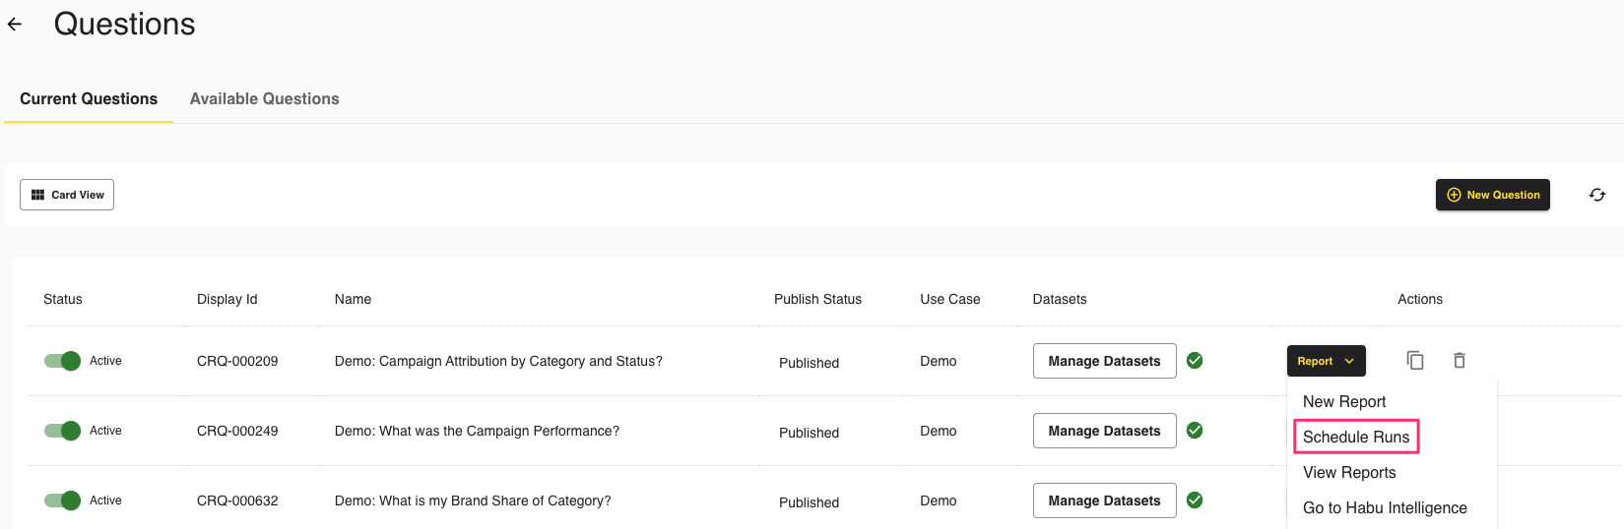Click green check icon in CRQ-000632 row
The width and height of the screenshot is (1624, 529).
tap(1194, 500)
